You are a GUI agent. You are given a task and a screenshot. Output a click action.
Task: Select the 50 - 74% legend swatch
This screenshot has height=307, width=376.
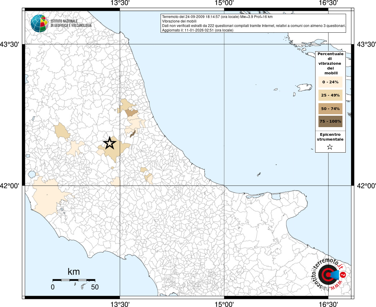[330, 109]
